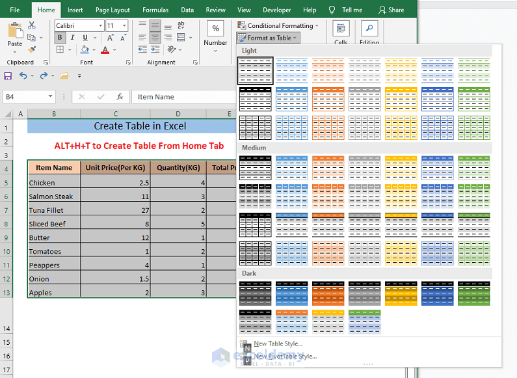Open Borders dropdown arrow
Image resolution: width=517 pixels, height=378 pixels.
(x=70, y=50)
